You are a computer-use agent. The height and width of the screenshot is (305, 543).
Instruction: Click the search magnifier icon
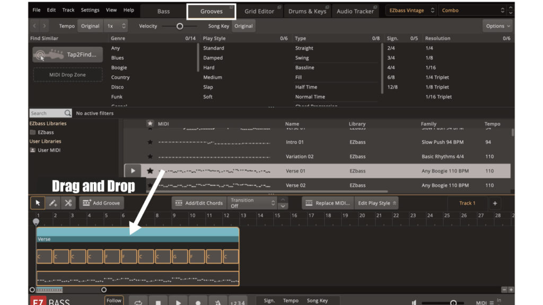tap(67, 113)
